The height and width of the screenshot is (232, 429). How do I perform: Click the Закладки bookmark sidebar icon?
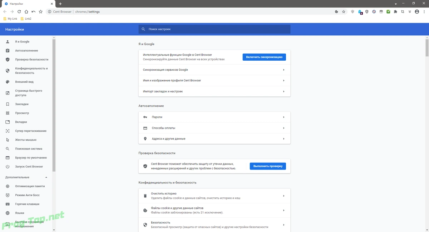point(8,104)
